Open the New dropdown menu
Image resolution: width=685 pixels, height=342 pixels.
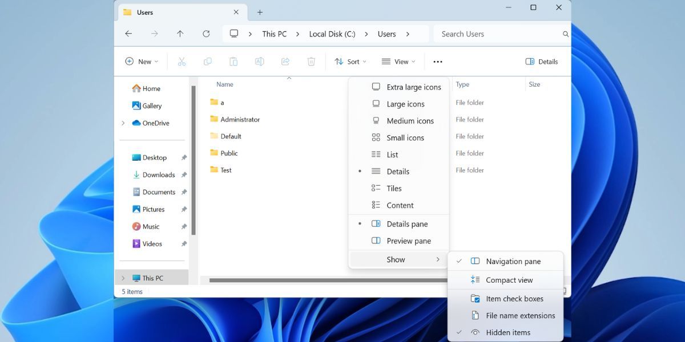(141, 61)
